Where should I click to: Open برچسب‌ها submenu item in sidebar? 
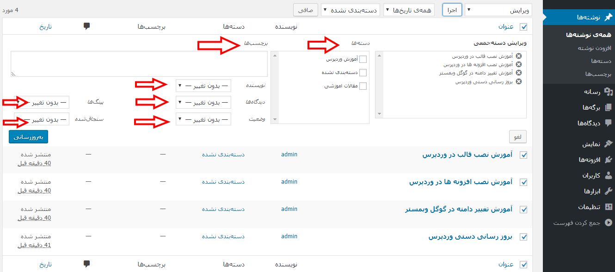598,74
